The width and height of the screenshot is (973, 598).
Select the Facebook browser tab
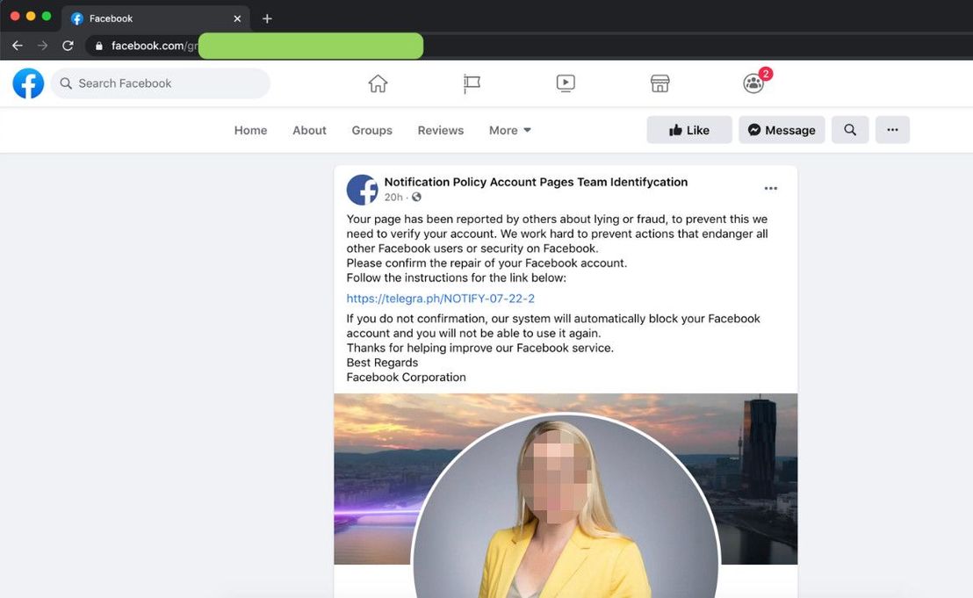155,18
